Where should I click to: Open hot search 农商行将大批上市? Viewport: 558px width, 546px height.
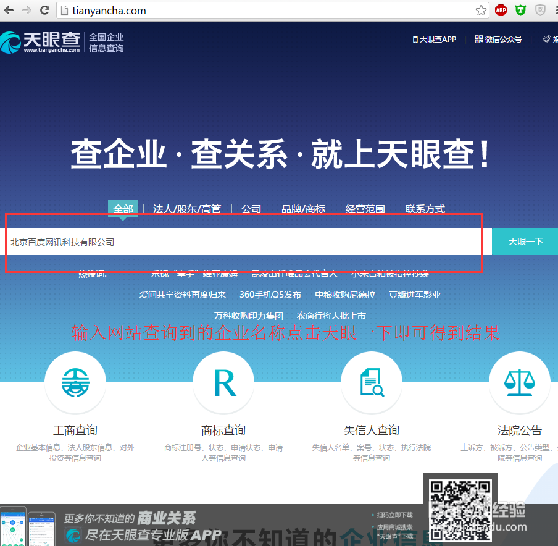(331, 316)
